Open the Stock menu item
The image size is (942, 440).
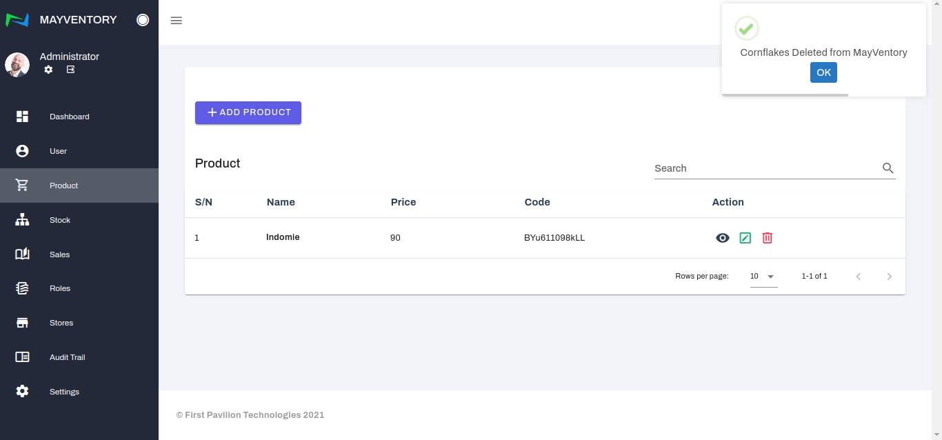point(60,220)
